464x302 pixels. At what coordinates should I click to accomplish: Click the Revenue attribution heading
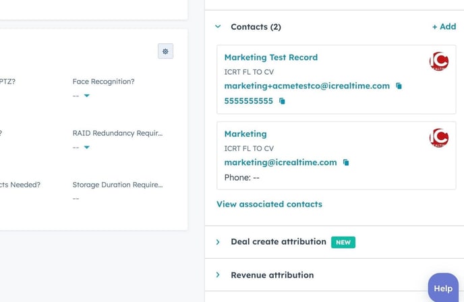(x=272, y=275)
